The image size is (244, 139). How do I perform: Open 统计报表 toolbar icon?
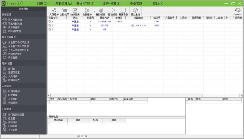pyautogui.click(x=75, y=12)
